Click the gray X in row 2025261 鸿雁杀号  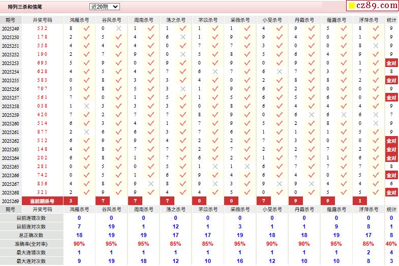click(x=86, y=132)
